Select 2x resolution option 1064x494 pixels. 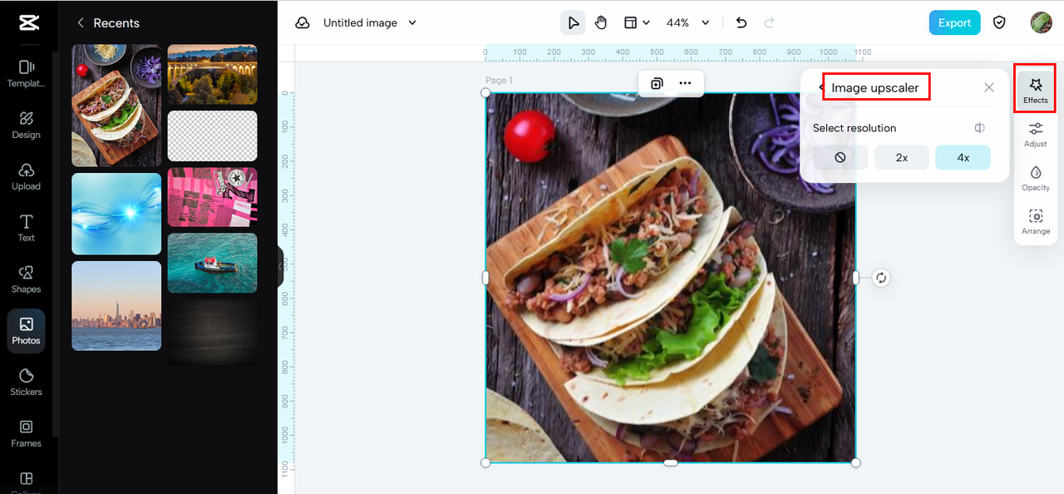(902, 157)
